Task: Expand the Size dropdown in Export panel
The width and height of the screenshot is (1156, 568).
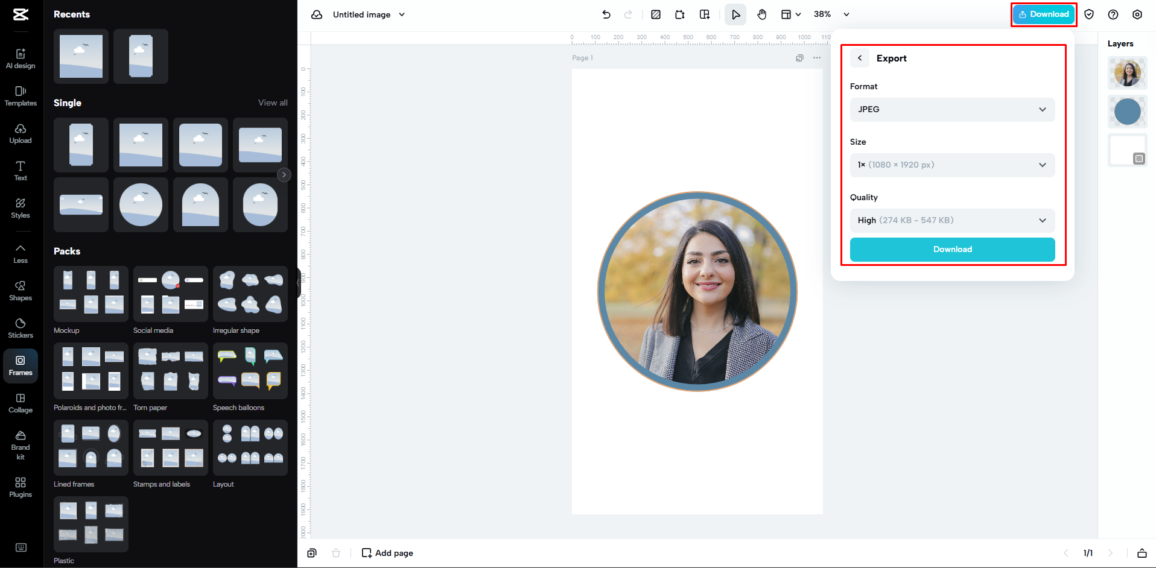Action: [x=952, y=165]
